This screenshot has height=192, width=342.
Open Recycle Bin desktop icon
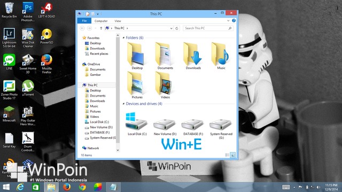[x=9, y=10]
